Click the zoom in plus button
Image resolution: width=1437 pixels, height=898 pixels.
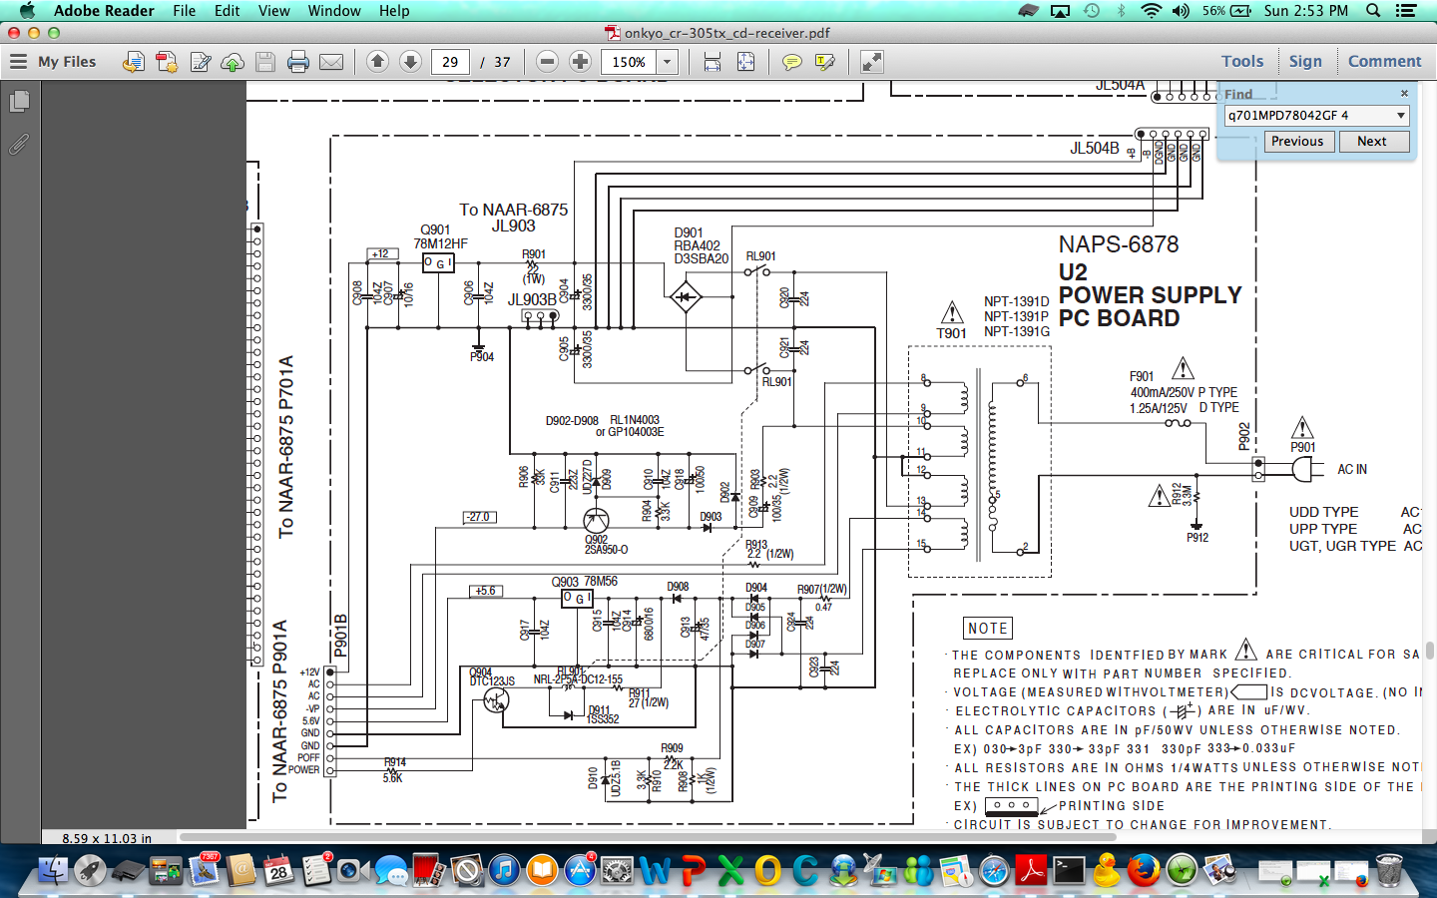(580, 62)
